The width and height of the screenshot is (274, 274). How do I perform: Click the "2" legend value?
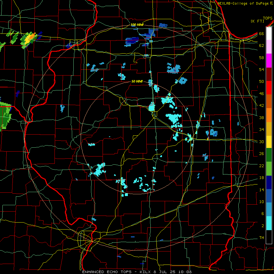tap(263, 226)
